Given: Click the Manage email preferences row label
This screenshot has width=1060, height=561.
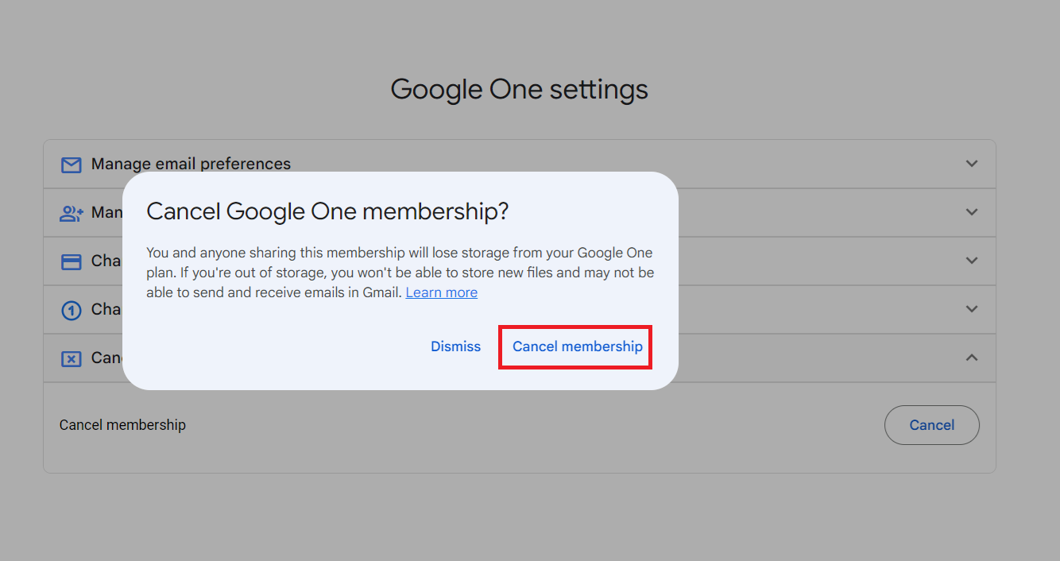Looking at the screenshot, I should click(x=191, y=164).
